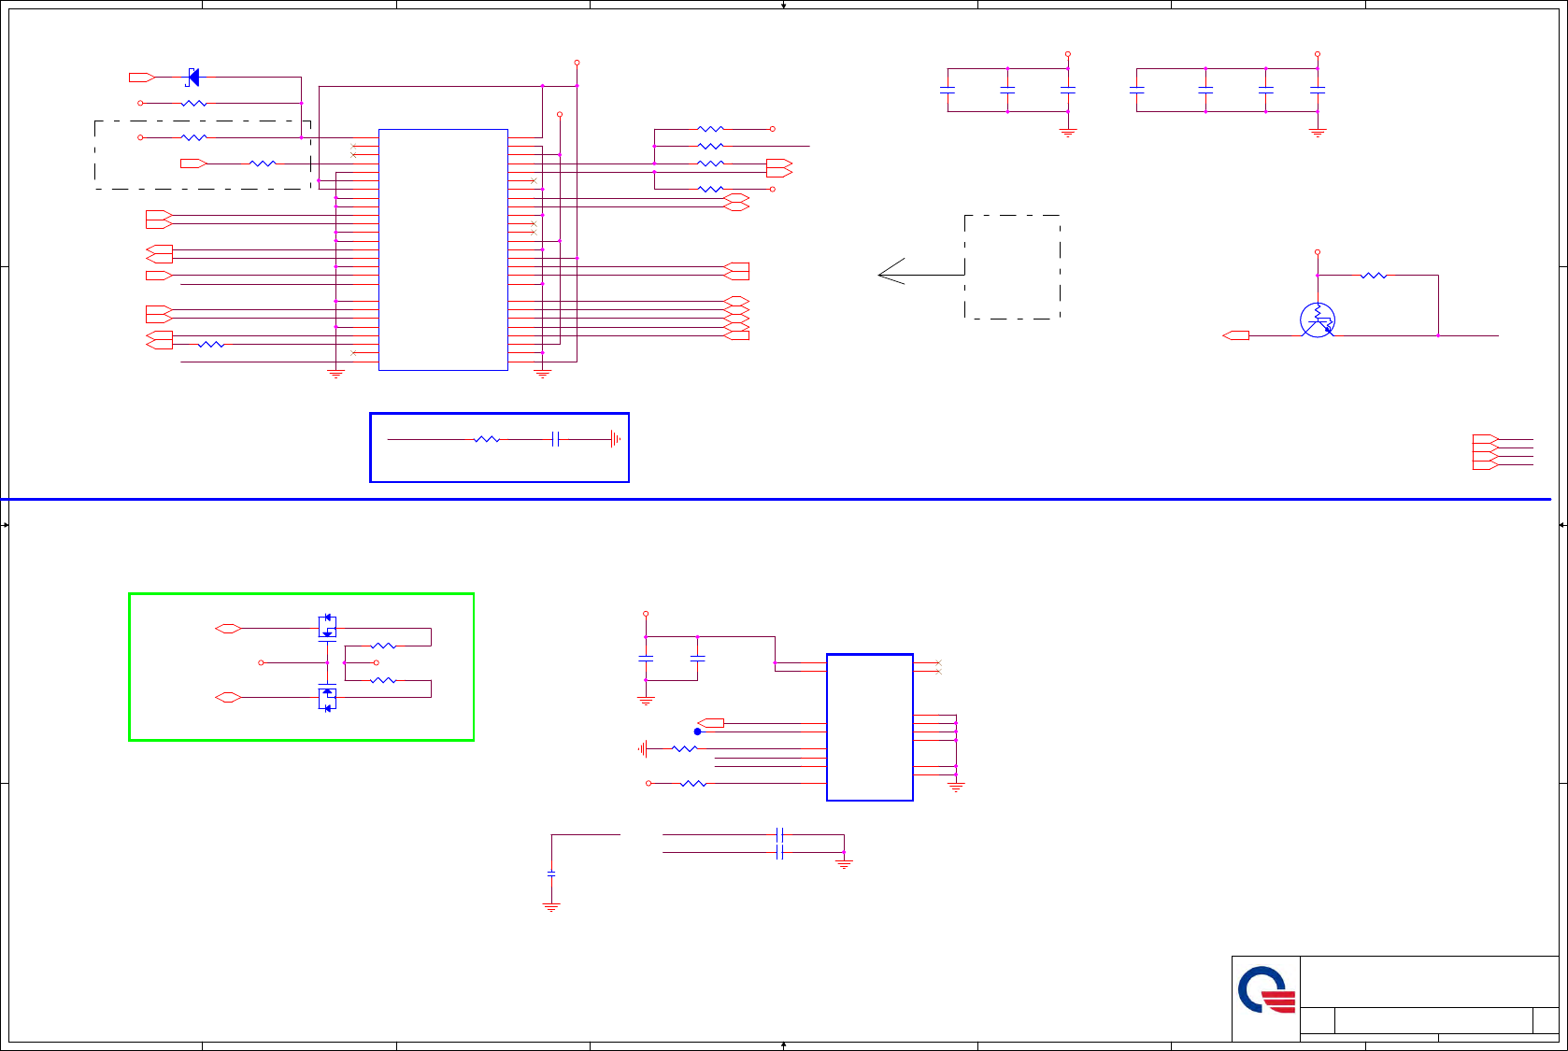Click the solid blue test point dot
1568x1051 pixels.
(697, 731)
